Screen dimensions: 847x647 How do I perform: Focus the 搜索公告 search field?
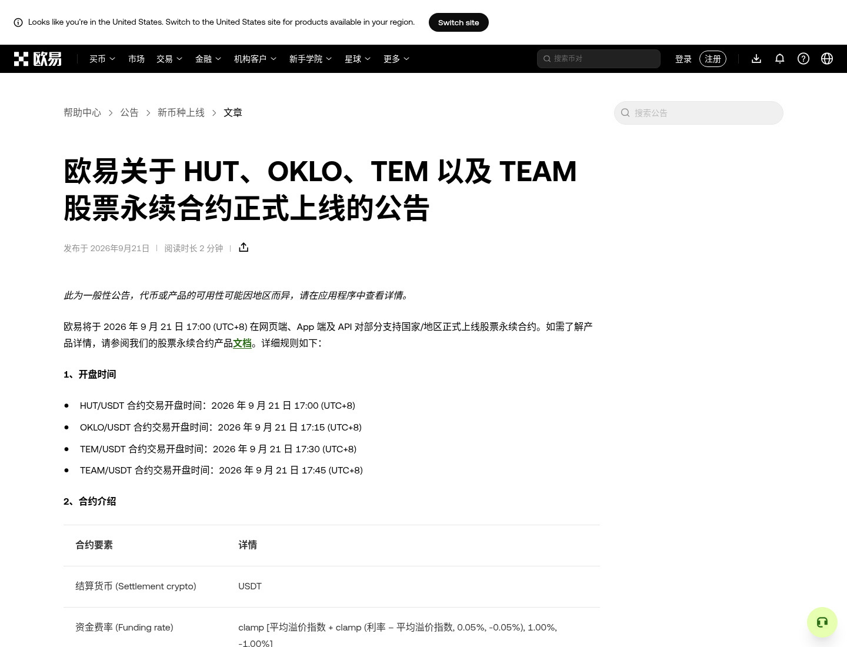click(699, 113)
